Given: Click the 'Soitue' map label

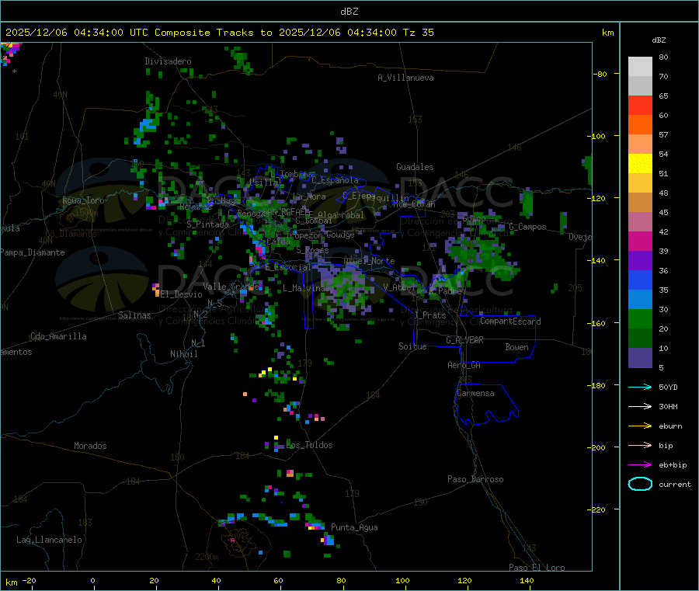Looking at the screenshot, I should [x=412, y=346].
